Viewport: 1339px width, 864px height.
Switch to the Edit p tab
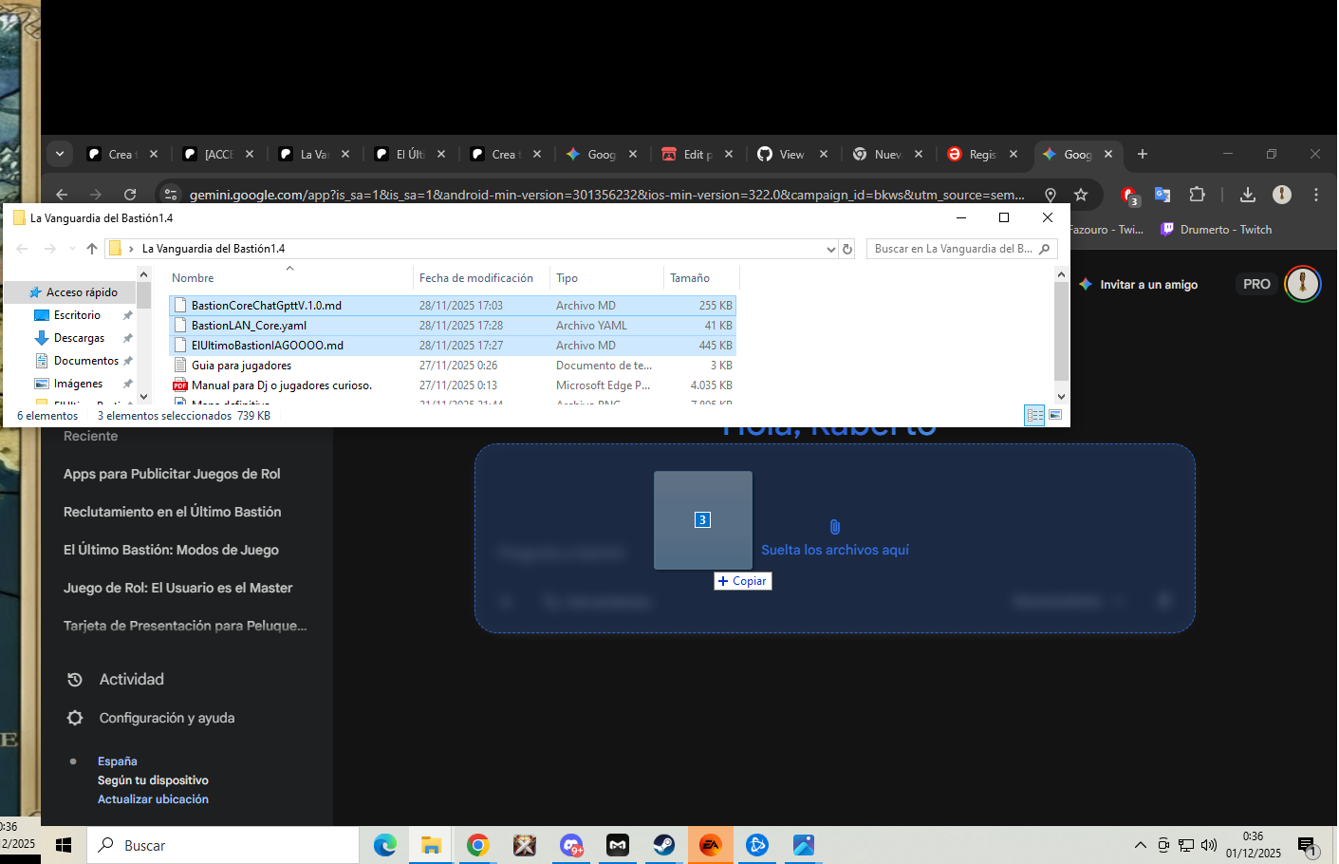(697, 154)
